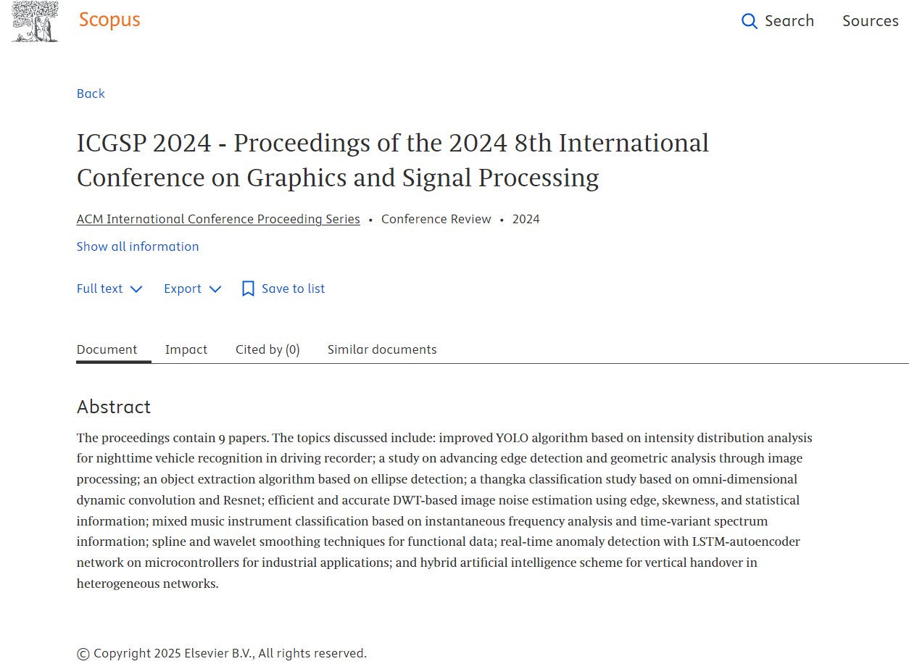Click Save to list
This screenshot has width=909, height=664.
283,289
